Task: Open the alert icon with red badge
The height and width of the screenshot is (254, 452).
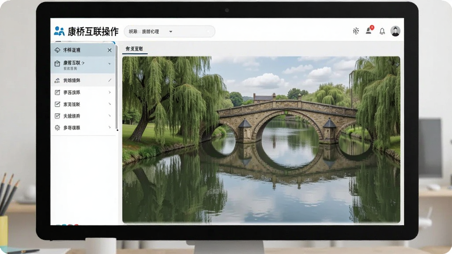Action: coord(369,30)
